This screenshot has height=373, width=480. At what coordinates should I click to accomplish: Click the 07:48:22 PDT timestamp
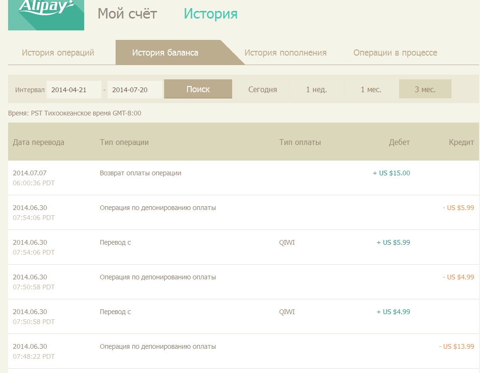pyautogui.click(x=34, y=356)
